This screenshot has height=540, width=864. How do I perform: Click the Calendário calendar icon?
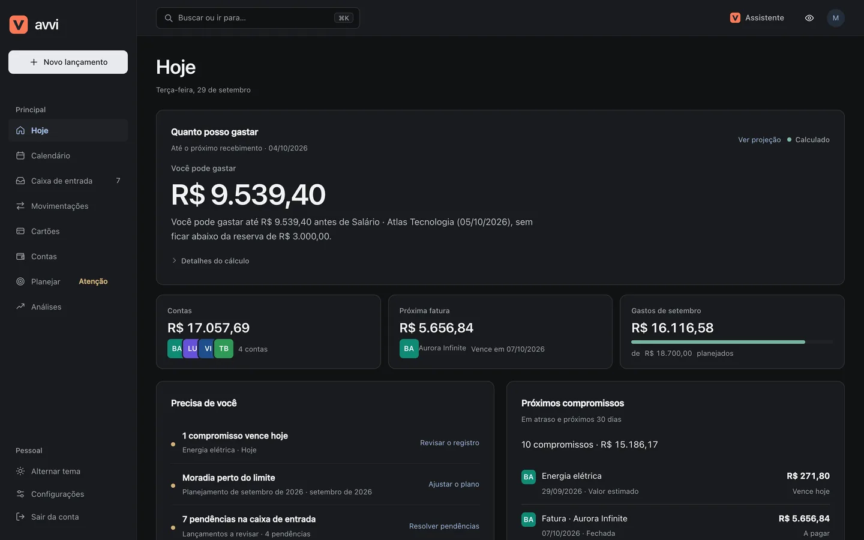coord(20,155)
